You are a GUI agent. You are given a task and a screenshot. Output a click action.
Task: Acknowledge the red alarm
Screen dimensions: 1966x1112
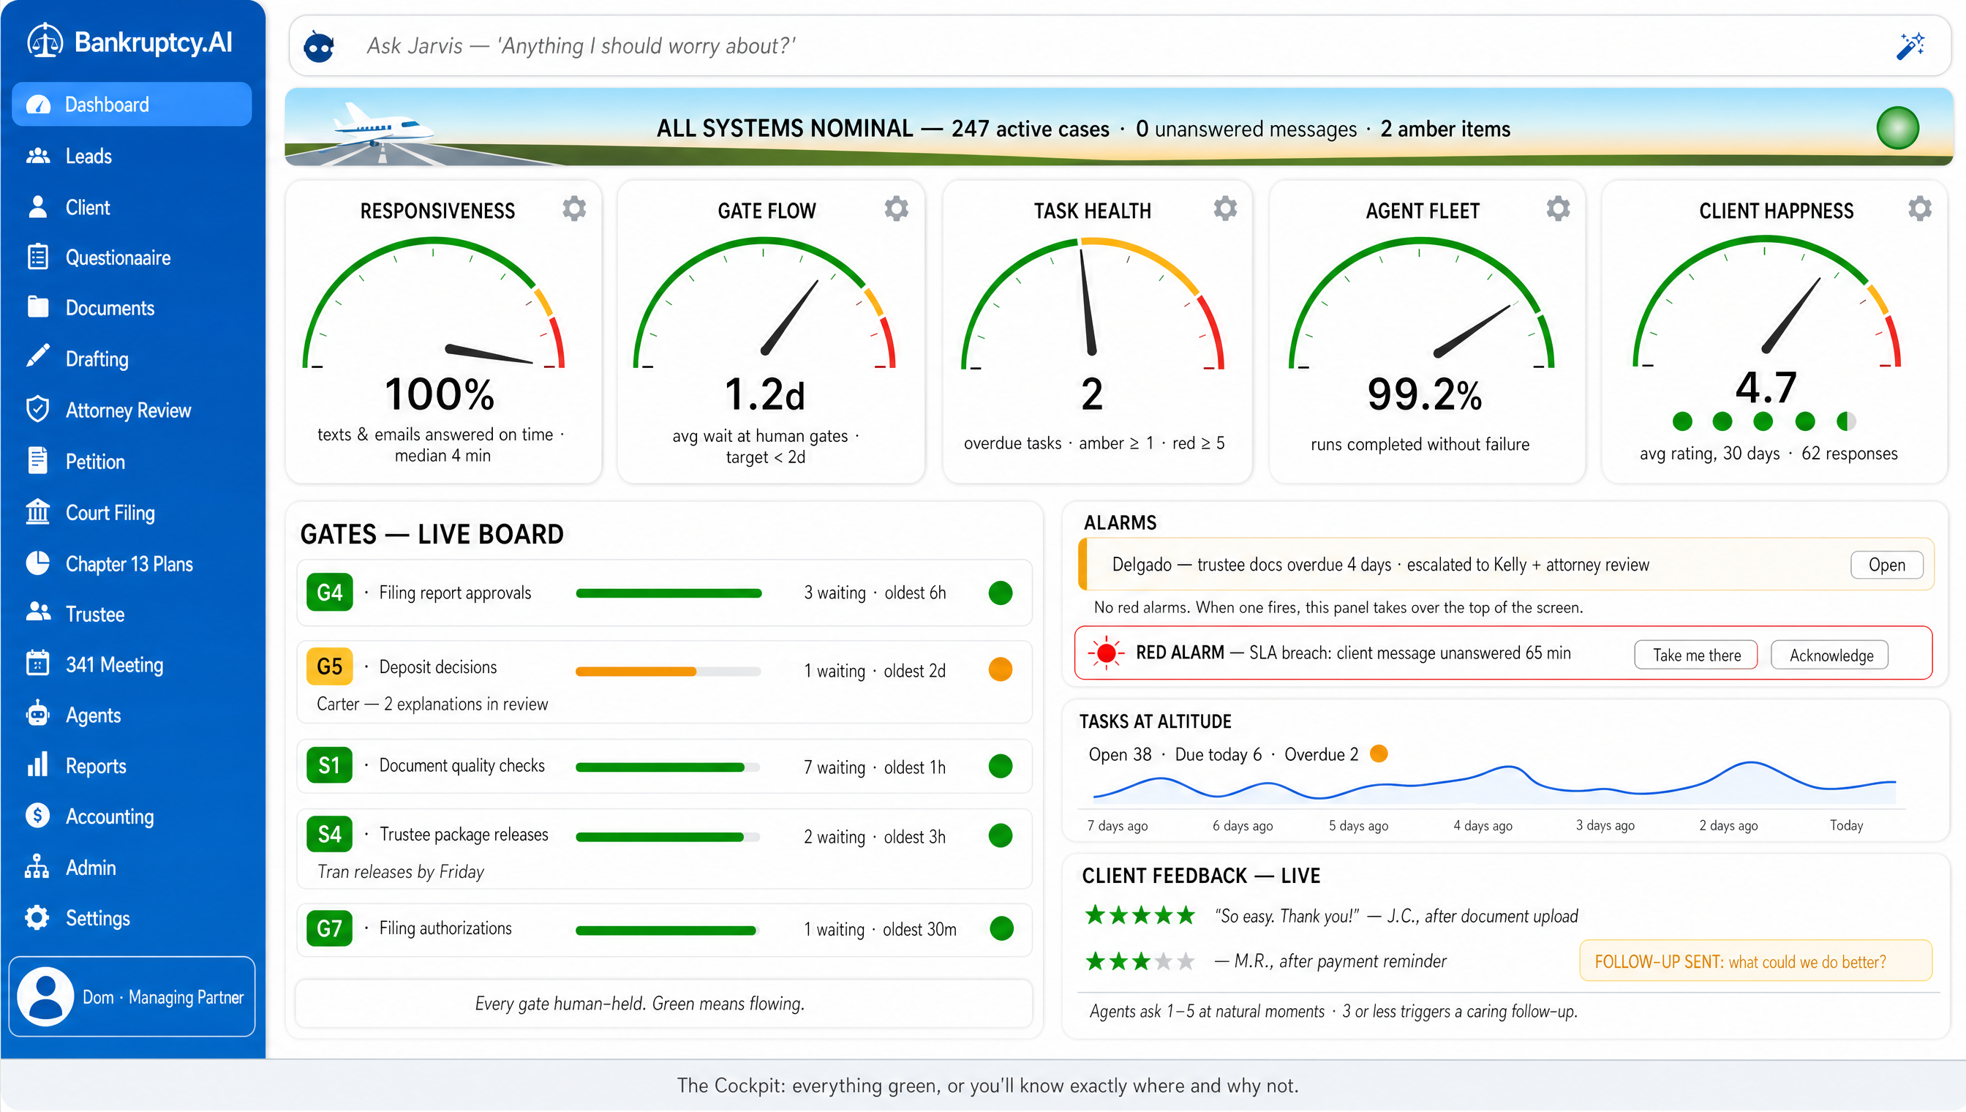(1829, 655)
